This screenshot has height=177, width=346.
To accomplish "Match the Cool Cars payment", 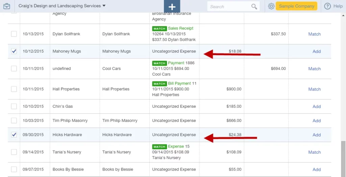I will pyautogui.click(x=315, y=69).
